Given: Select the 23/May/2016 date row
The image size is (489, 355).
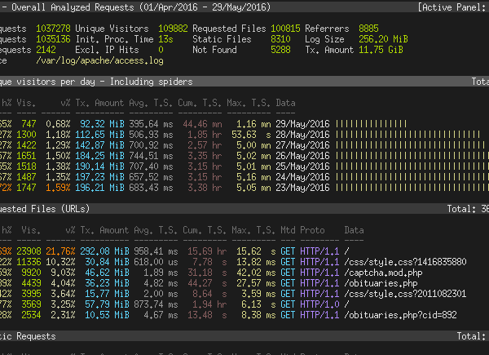Looking at the screenshot, I should [x=244, y=188].
